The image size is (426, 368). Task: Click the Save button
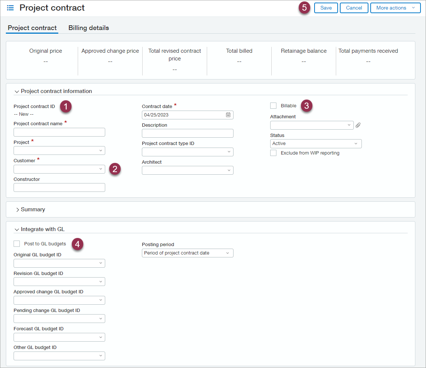pyautogui.click(x=326, y=8)
